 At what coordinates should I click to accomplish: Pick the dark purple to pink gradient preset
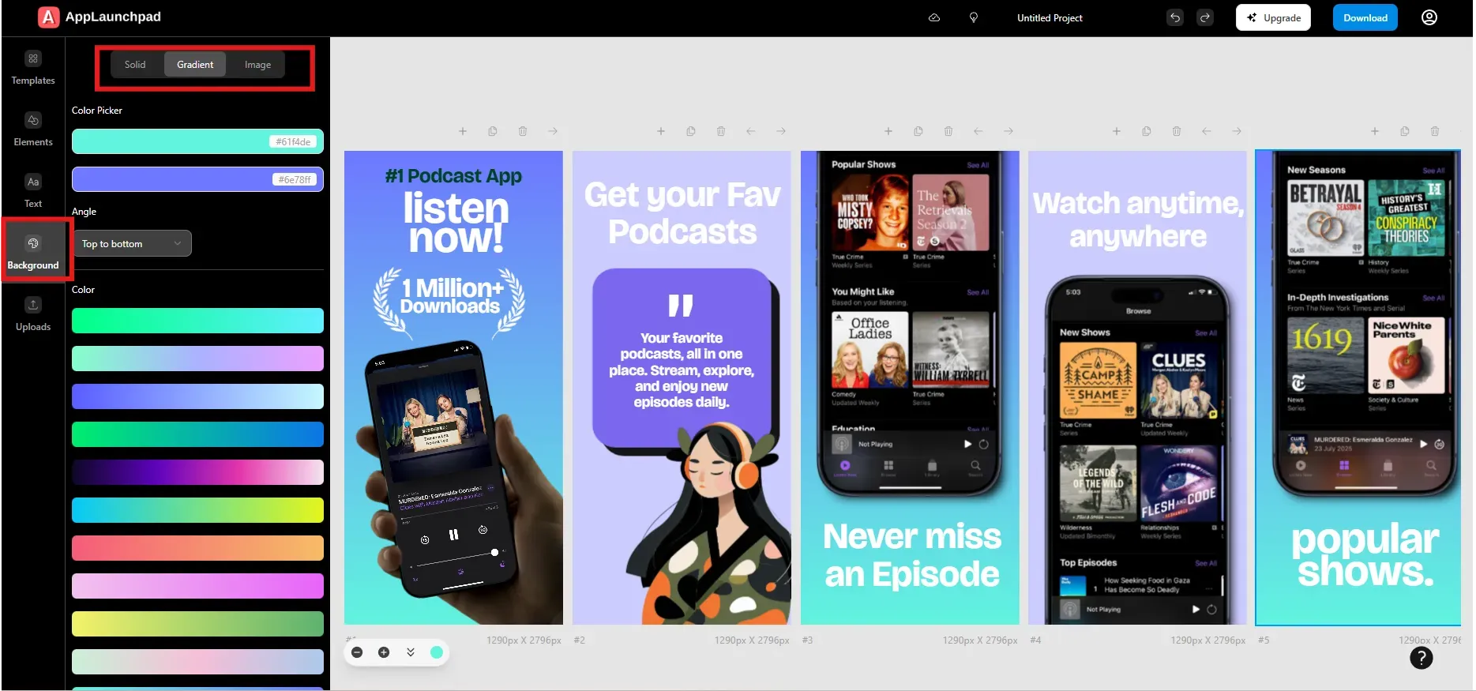197,472
